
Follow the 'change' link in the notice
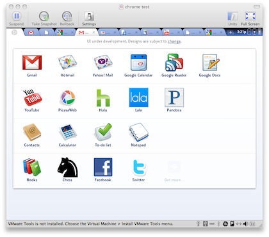click(x=174, y=42)
